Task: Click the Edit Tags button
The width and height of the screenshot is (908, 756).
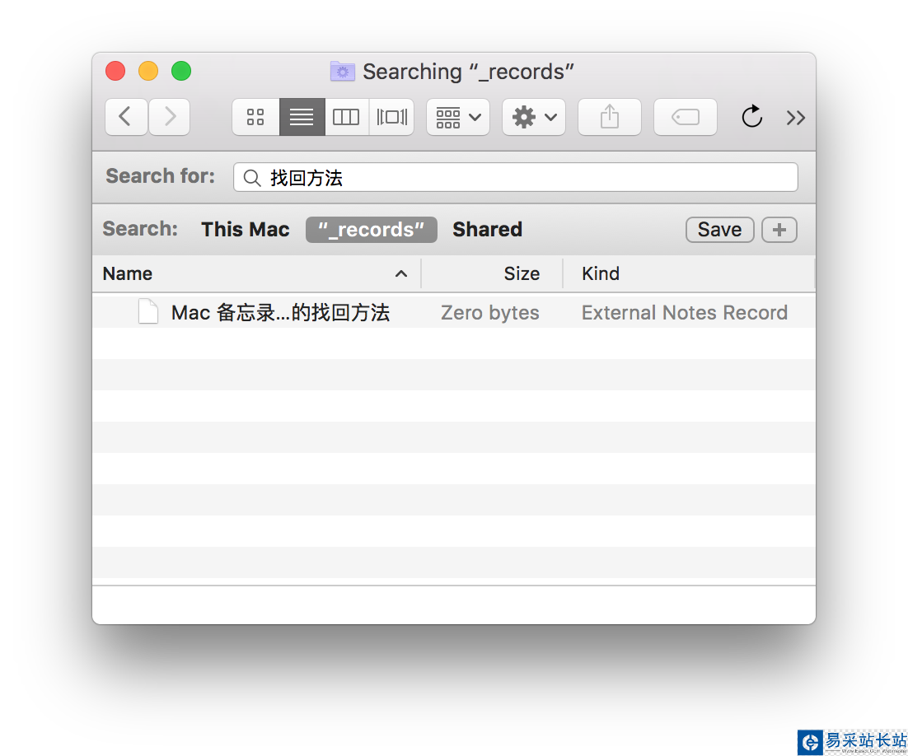Action: (686, 117)
